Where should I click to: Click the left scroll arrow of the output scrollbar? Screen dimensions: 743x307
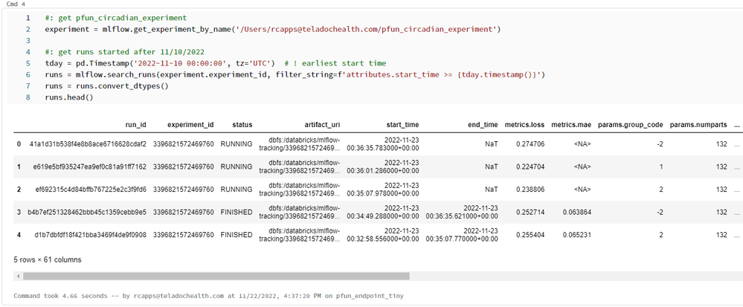click(x=17, y=276)
